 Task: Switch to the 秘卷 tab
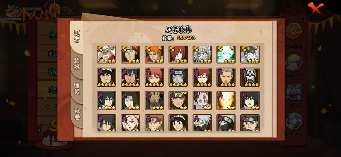[x=77, y=114]
